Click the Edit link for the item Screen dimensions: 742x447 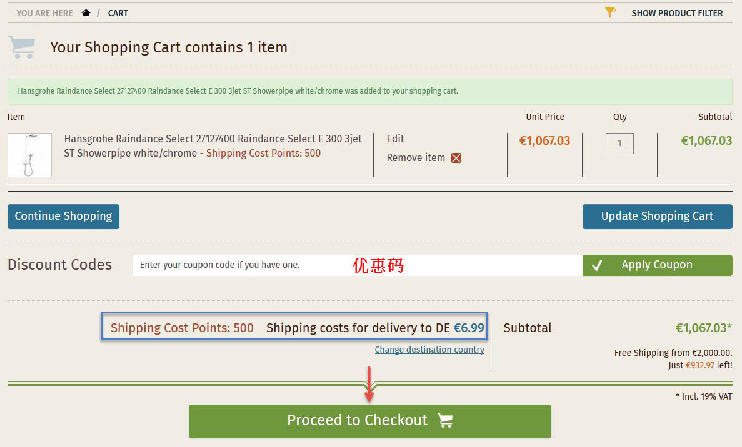(395, 139)
